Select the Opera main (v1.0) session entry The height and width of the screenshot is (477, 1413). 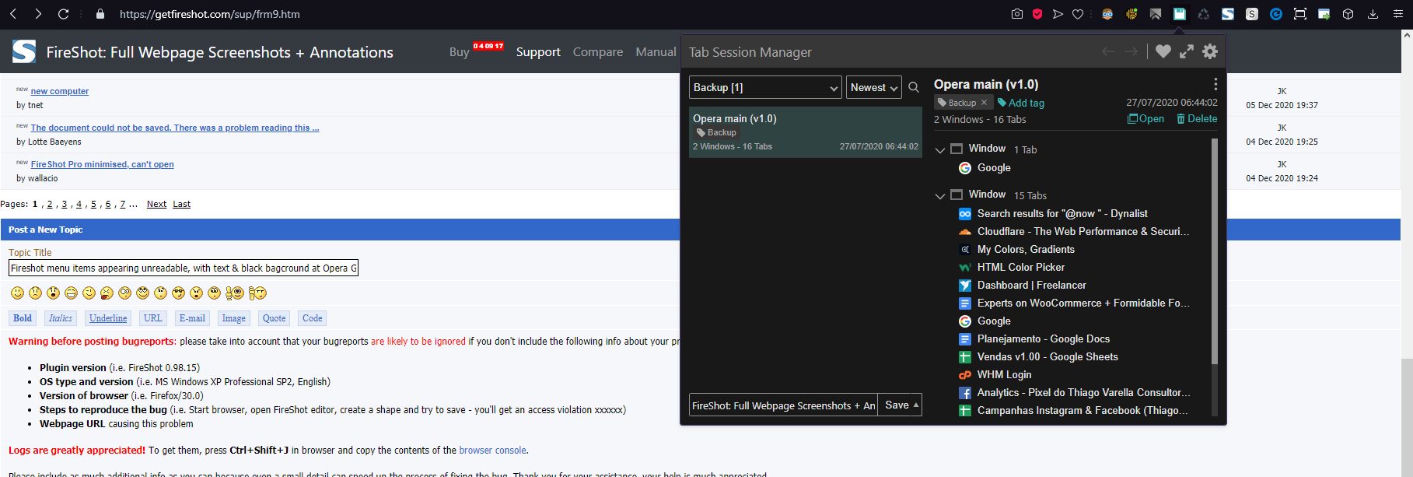pyautogui.click(x=806, y=132)
